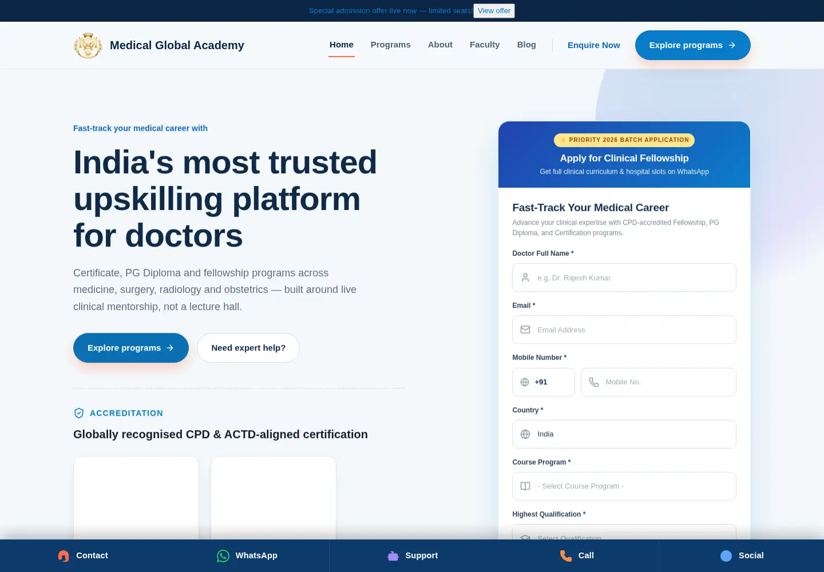Click the Fast-Track Your Medical Career heading
Image resolution: width=824 pixels, height=572 pixels.
pos(591,208)
